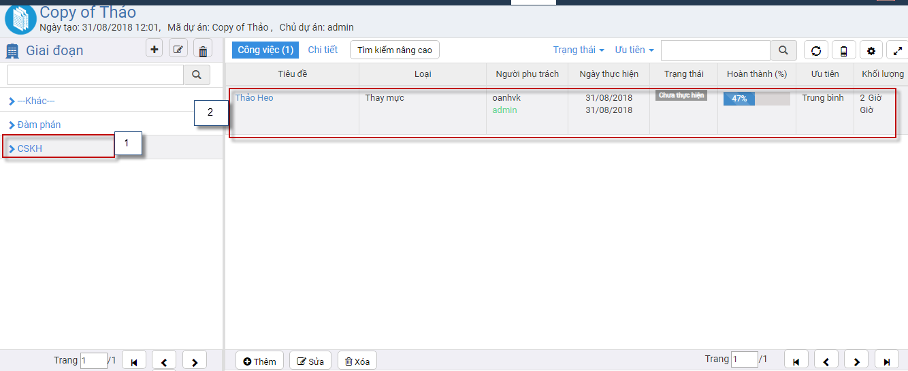Click the Tìm kiếm nâng cao button
This screenshot has width=908, height=371.
pyautogui.click(x=395, y=50)
